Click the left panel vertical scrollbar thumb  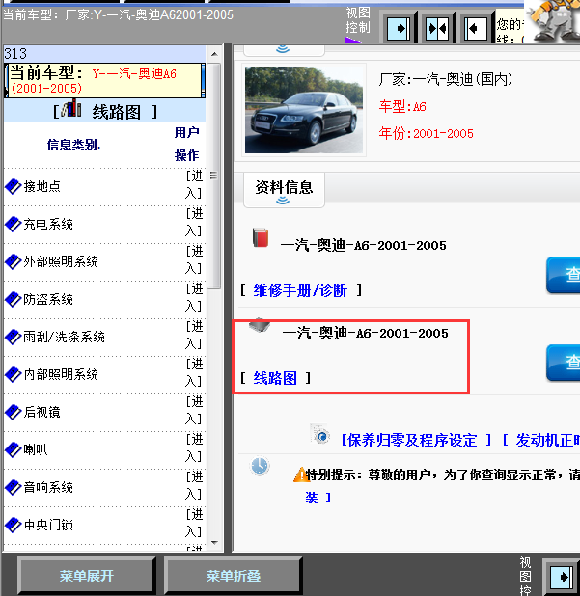[214, 176]
